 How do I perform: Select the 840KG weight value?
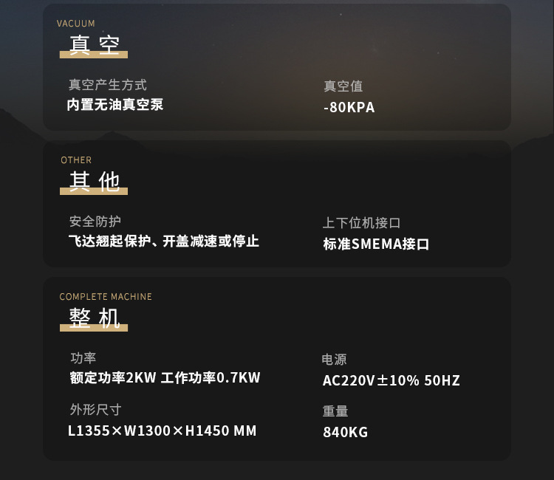click(345, 432)
